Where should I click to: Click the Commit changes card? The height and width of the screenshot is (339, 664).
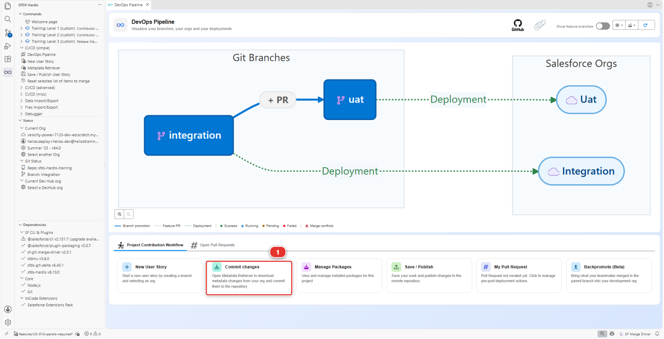click(249, 277)
